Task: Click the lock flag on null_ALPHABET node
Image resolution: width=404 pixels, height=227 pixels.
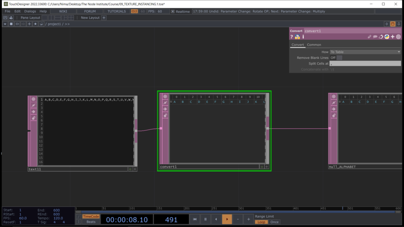Action: pos(334,115)
